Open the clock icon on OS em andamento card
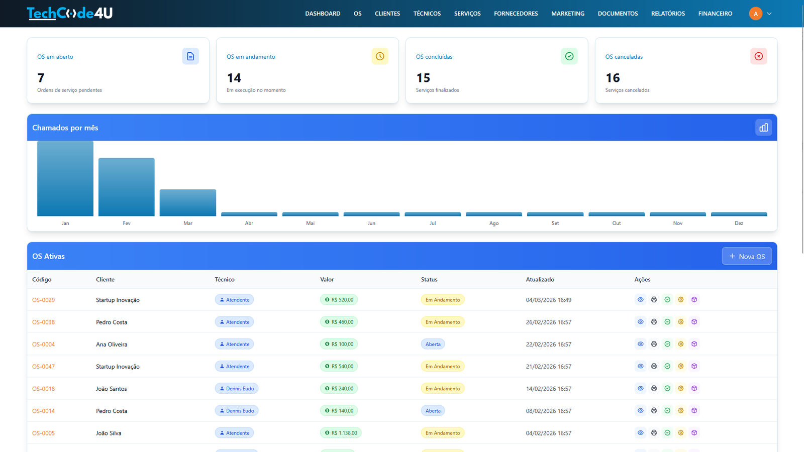This screenshot has width=804, height=452. pyautogui.click(x=380, y=56)
